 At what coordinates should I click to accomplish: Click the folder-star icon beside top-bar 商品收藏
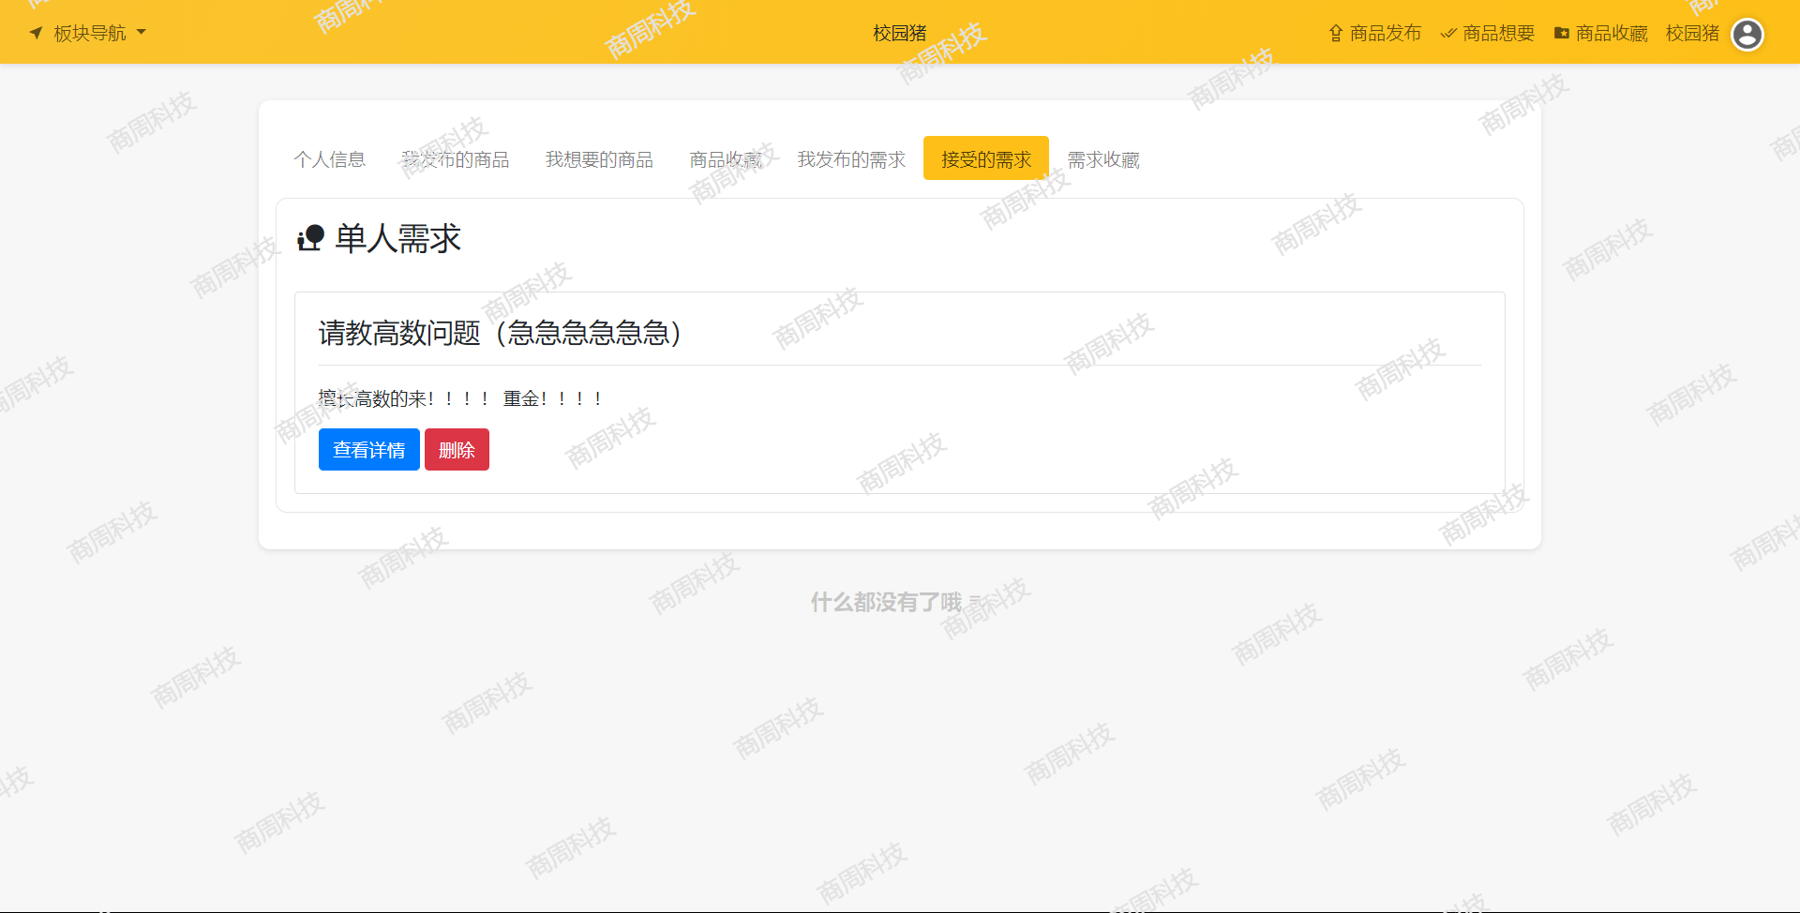point(1562,33)
